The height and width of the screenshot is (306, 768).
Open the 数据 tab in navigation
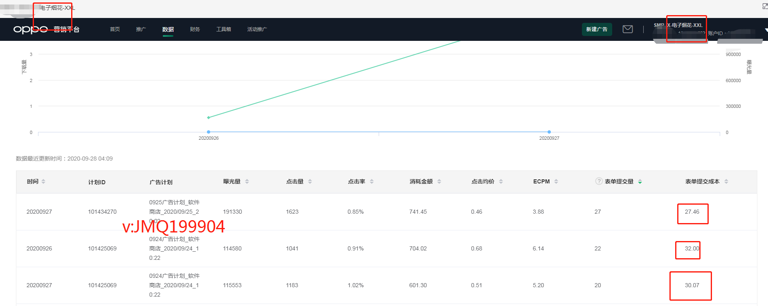[x=168, y=29]
